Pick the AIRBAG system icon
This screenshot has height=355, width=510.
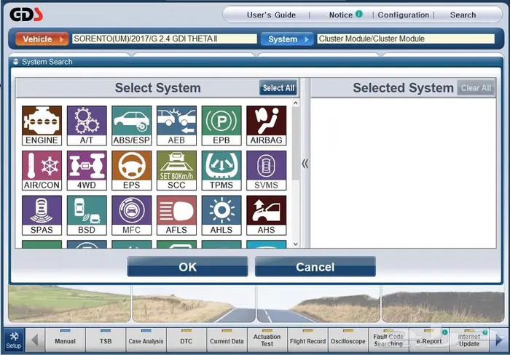(266, 125)
